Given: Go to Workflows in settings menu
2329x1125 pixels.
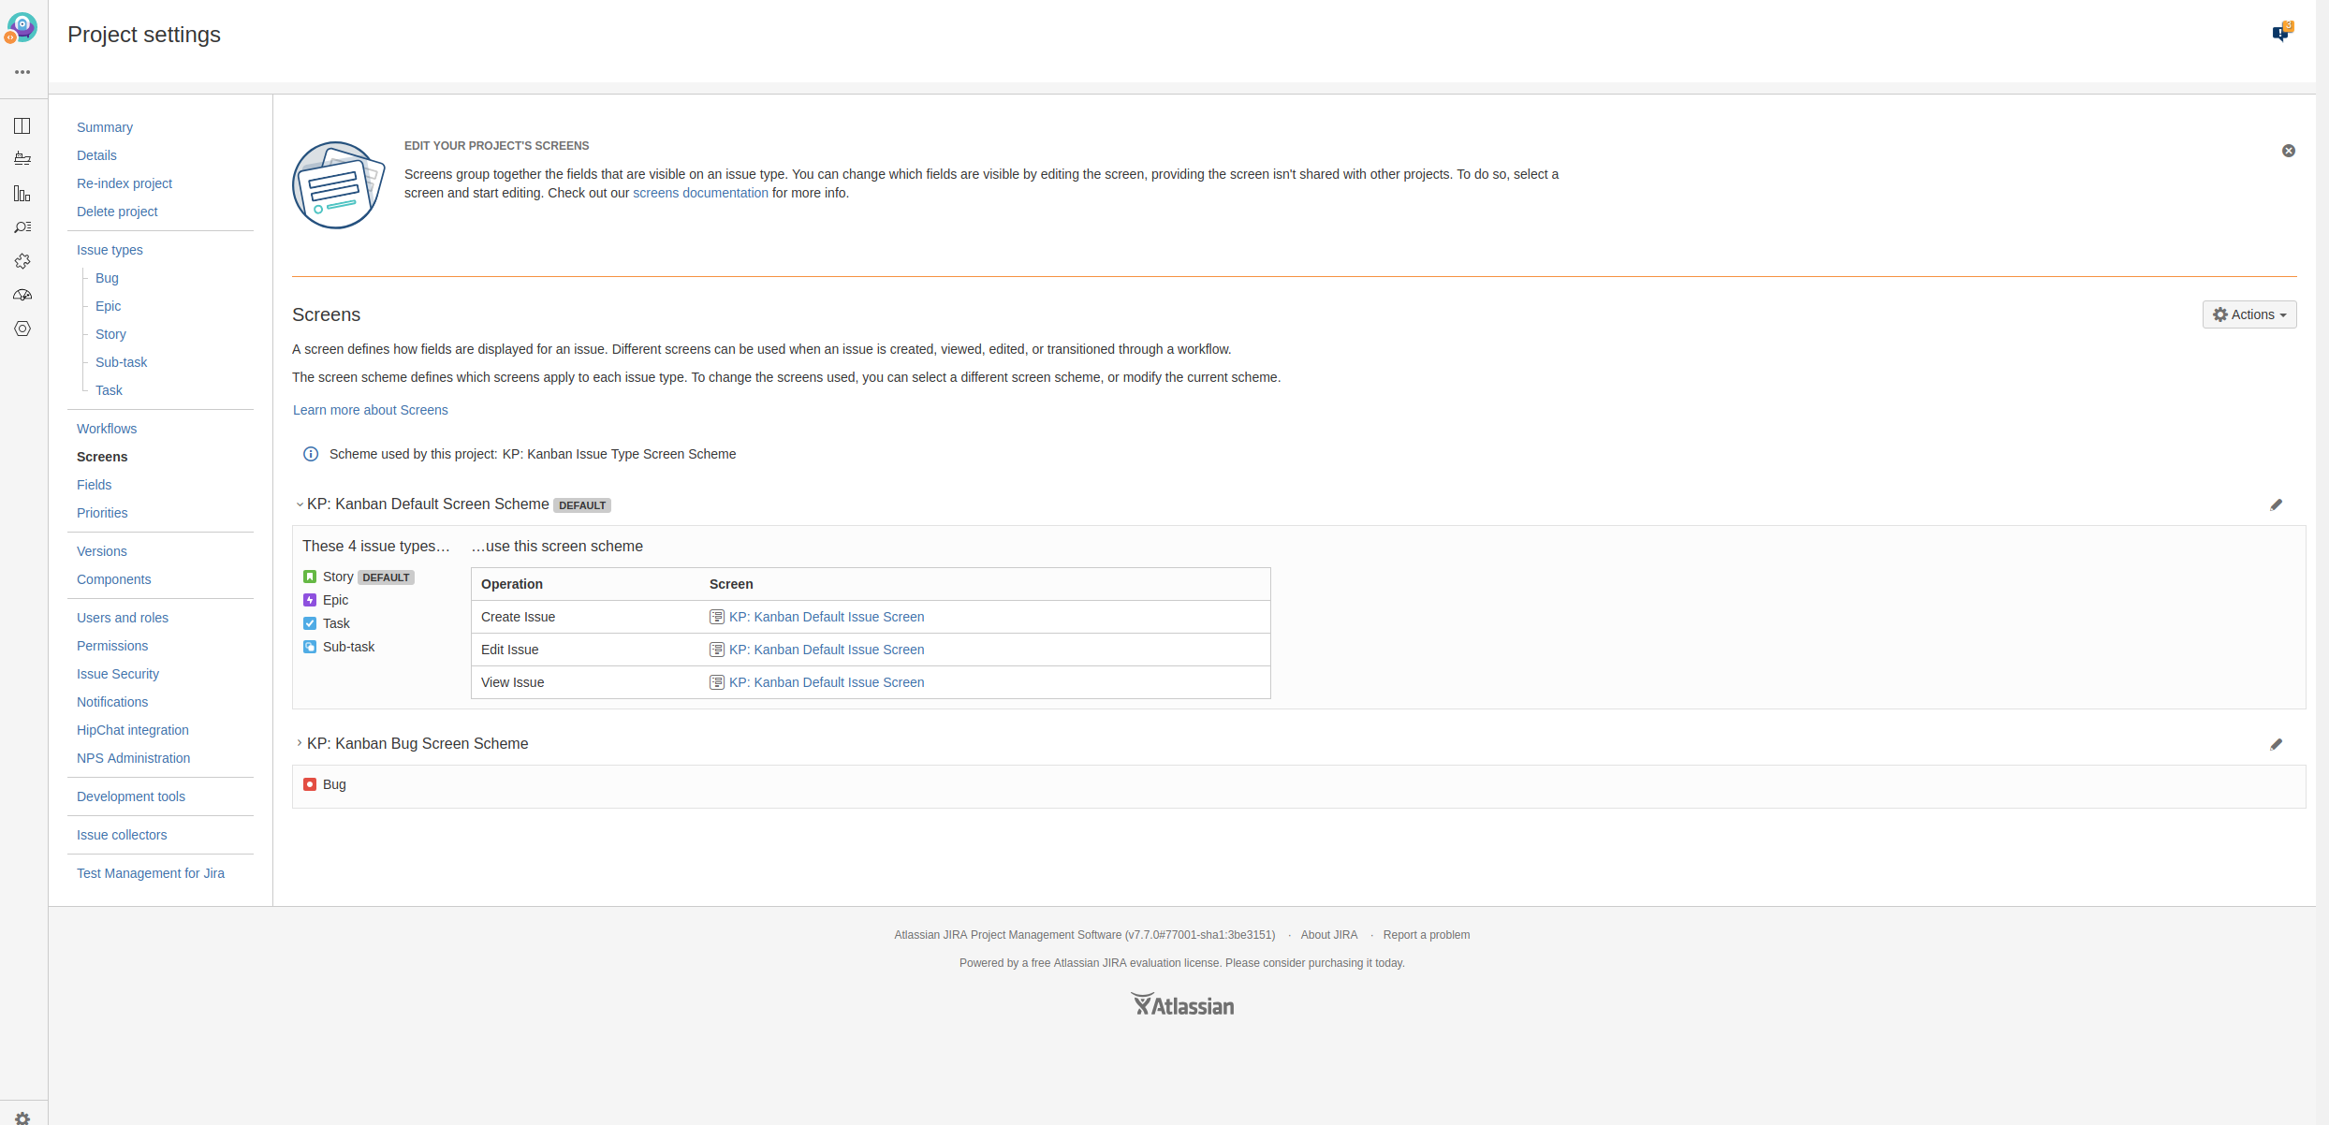Looking at the screenshot, I should 107,429.
